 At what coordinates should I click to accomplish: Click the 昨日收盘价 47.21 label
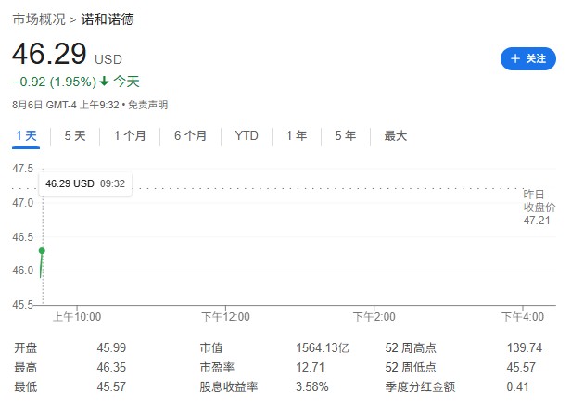539,207
